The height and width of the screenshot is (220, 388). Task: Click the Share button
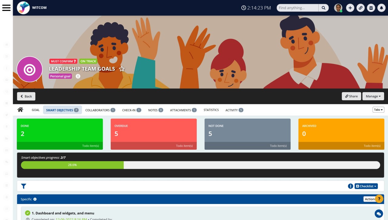click(x=351, y=96)
